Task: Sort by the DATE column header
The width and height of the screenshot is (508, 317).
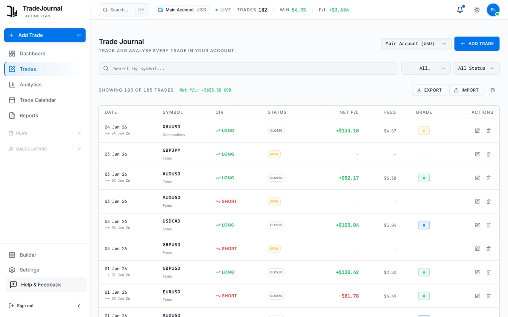Action: click(111, 112)
